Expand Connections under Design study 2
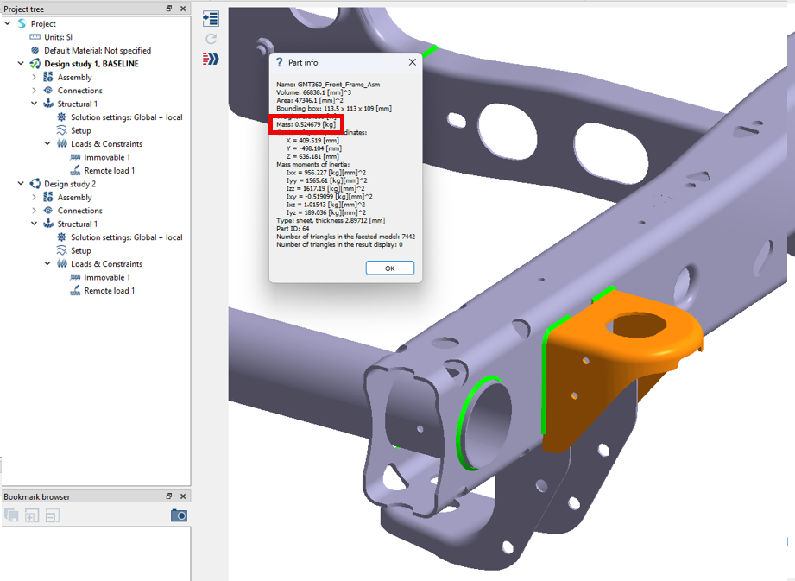The height and width of the screenshot is (581, 795). click(35, 211)
